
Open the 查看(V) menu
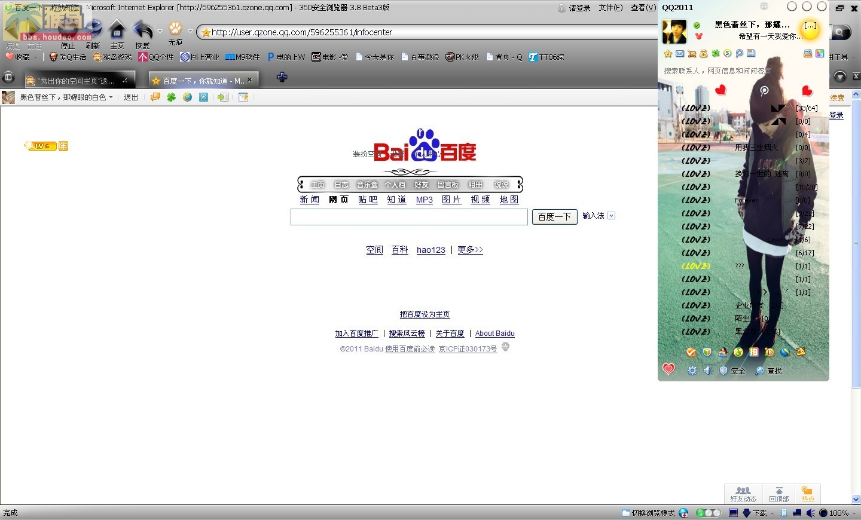[x=643, y=8]
